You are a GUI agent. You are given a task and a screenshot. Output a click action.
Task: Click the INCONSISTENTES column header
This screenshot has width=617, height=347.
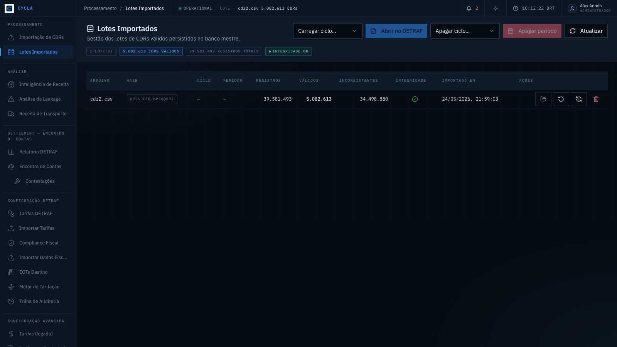pos(359,81)
